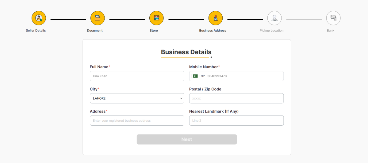Open the City dropdown showing LAHORE

[x=137, y=98]
